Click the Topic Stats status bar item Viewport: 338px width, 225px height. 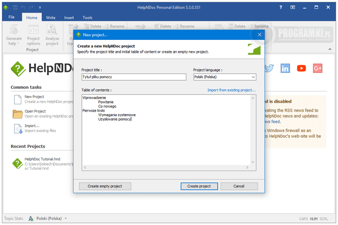pos(14,219)
